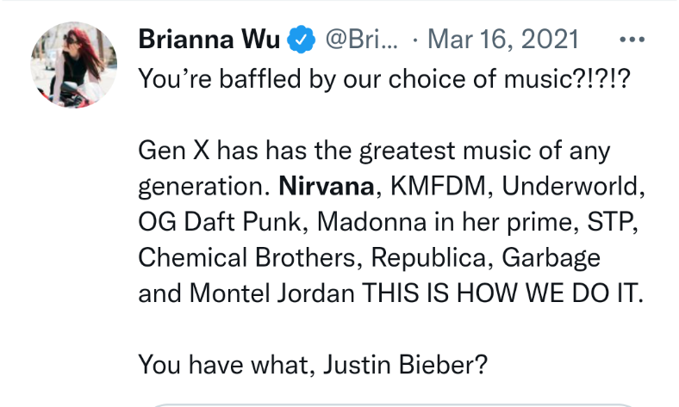The width and height of the screenshot is (679, 407).
Task: Click the blue verified badge
Action: pos(301,40)
